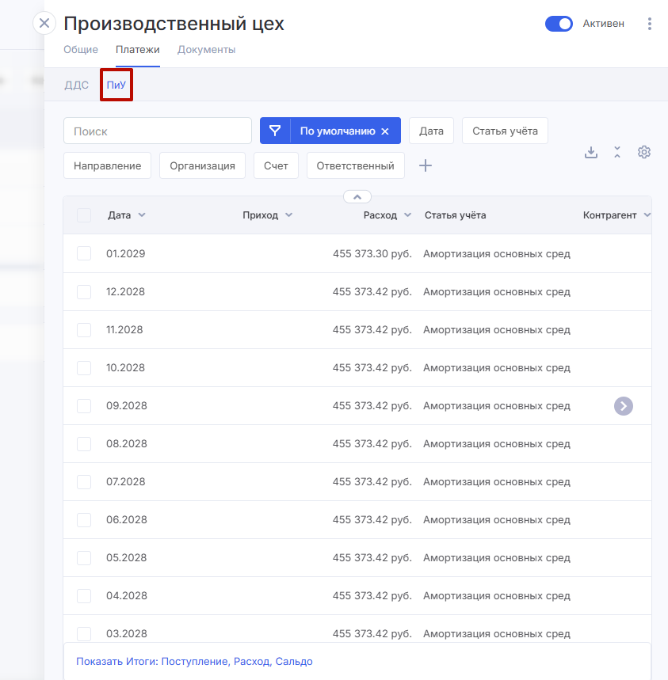
Task: Collapse the filter panel with up chevron
Action: [x=357, y=196]
